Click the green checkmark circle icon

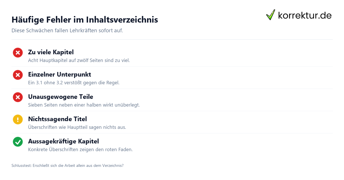18,142
